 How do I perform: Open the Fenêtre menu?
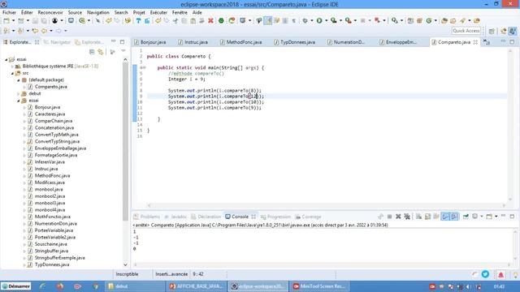click(x=180, y=12)
